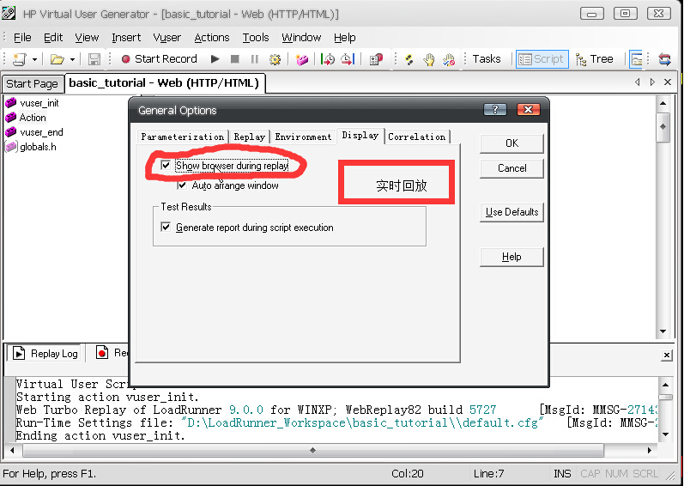Click the Tasks toolbar button
This screenshot has width=684, height=486.
point(487,59)
